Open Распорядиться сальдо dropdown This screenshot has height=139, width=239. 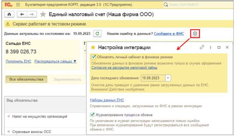coord(56,61)
